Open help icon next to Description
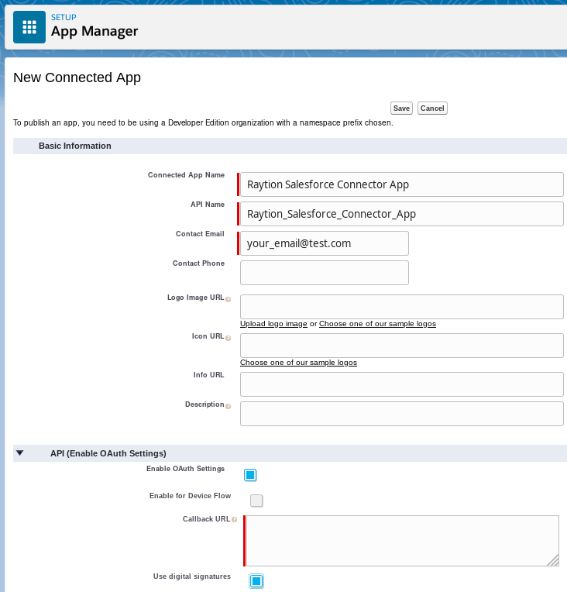Screen dimensions: 567x592 228,406
